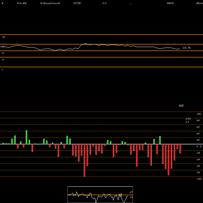Click the SI MunafaSutraR header text

50,3
